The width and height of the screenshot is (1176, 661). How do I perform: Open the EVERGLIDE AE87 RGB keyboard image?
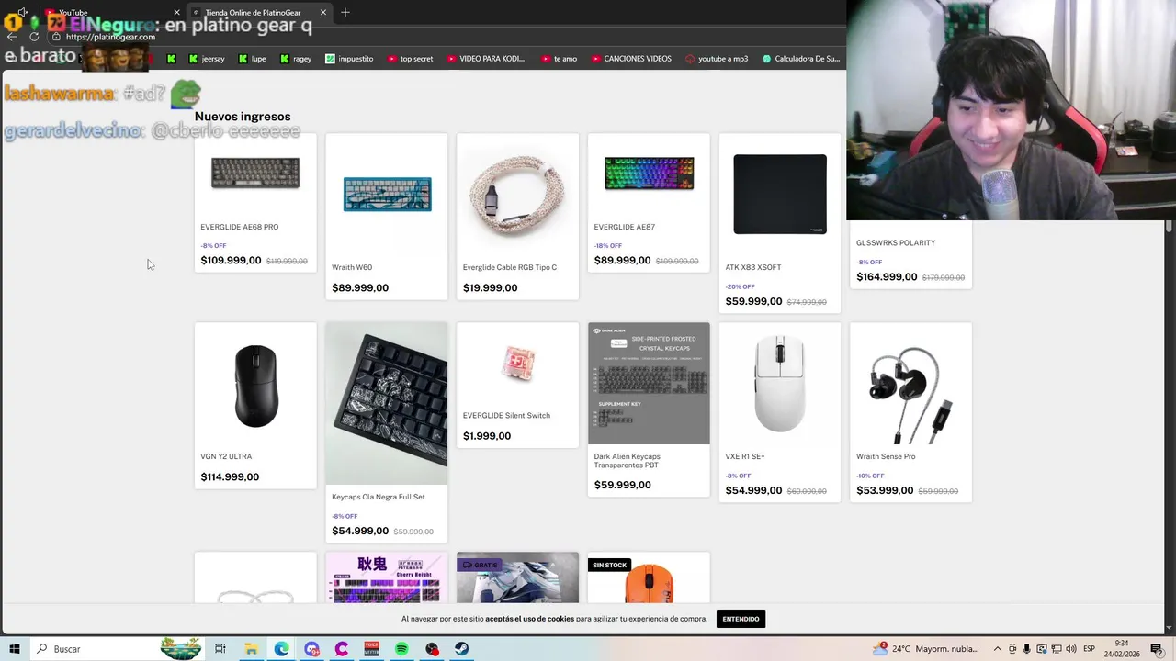pyautogui.click(x=649, y=174)
